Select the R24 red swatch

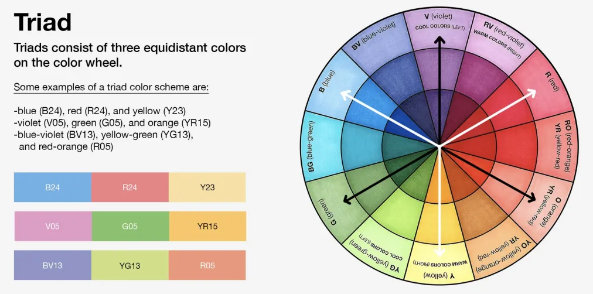pyautogui.click(x=130, y=187)
